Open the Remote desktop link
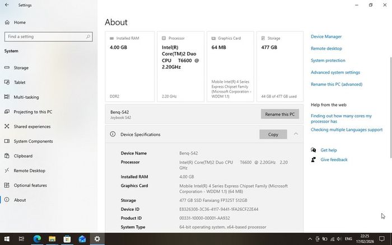The image size is (392, 245). (x=326, y=49)
